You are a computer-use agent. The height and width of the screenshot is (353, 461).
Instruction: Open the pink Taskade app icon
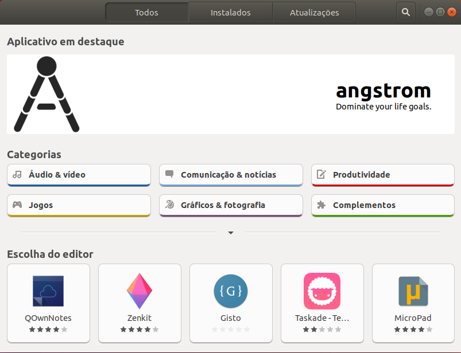tap(322, 291)
